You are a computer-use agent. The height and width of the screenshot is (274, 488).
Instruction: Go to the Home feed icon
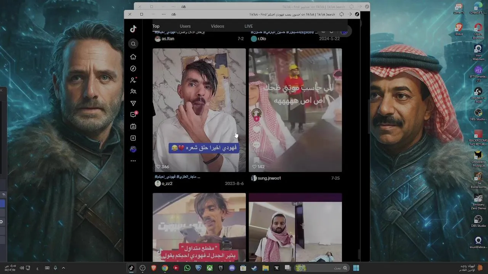[133, 57]
